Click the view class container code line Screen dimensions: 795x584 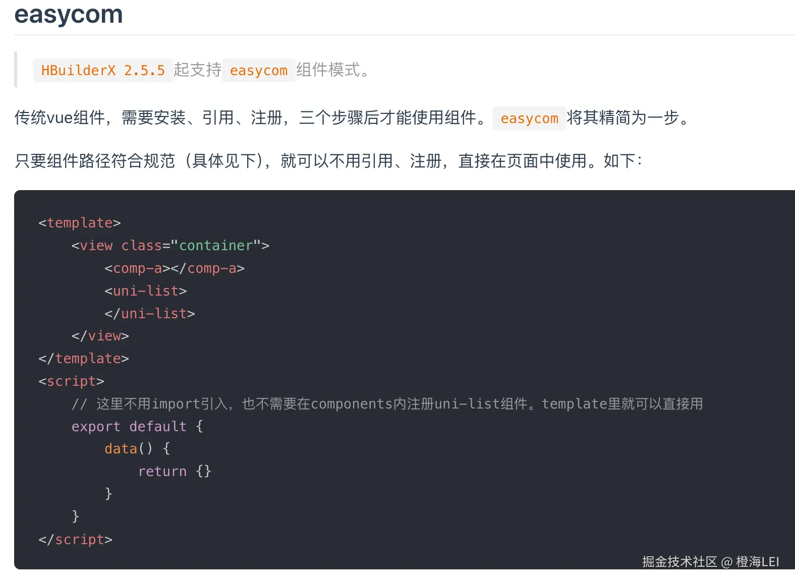coord(171,246)
